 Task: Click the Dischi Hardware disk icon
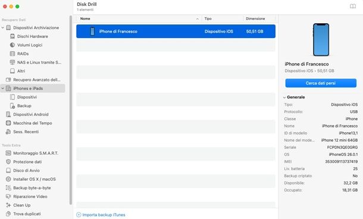click(12, 36)
